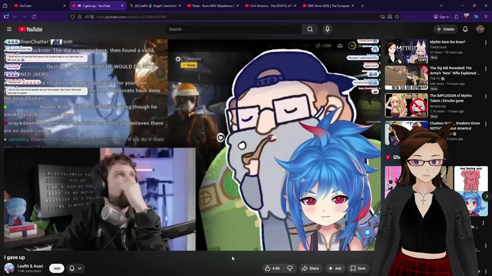492x276 pixels.
Task: Open tracking protection shield icon
Action: coord(72,16)
